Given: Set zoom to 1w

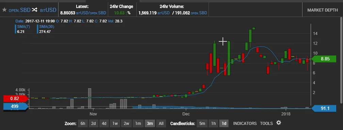Looking at the screenshot, I should point(115,124).
